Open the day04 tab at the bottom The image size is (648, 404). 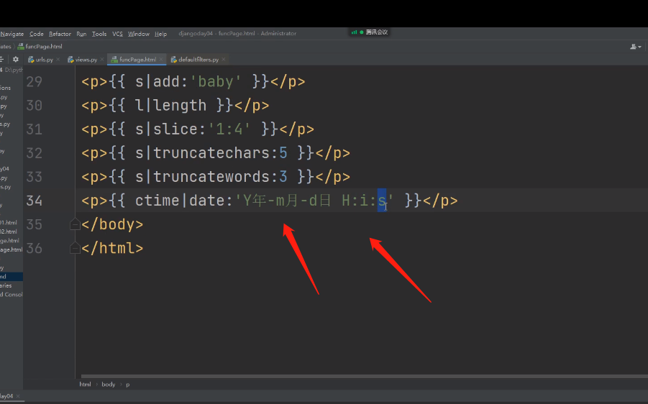[6, 396]
